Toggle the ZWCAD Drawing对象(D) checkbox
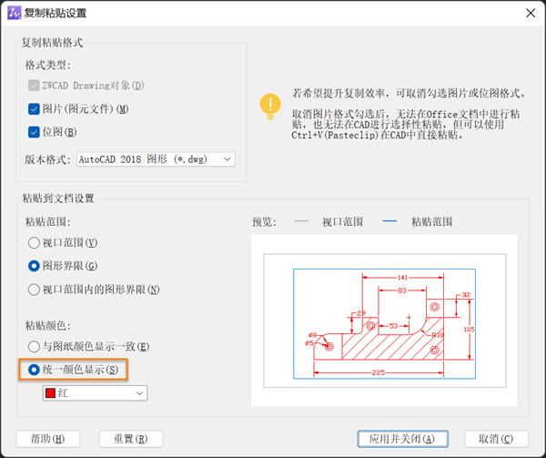Viewport: 546px width, 458px height. [x=34, y=86]
